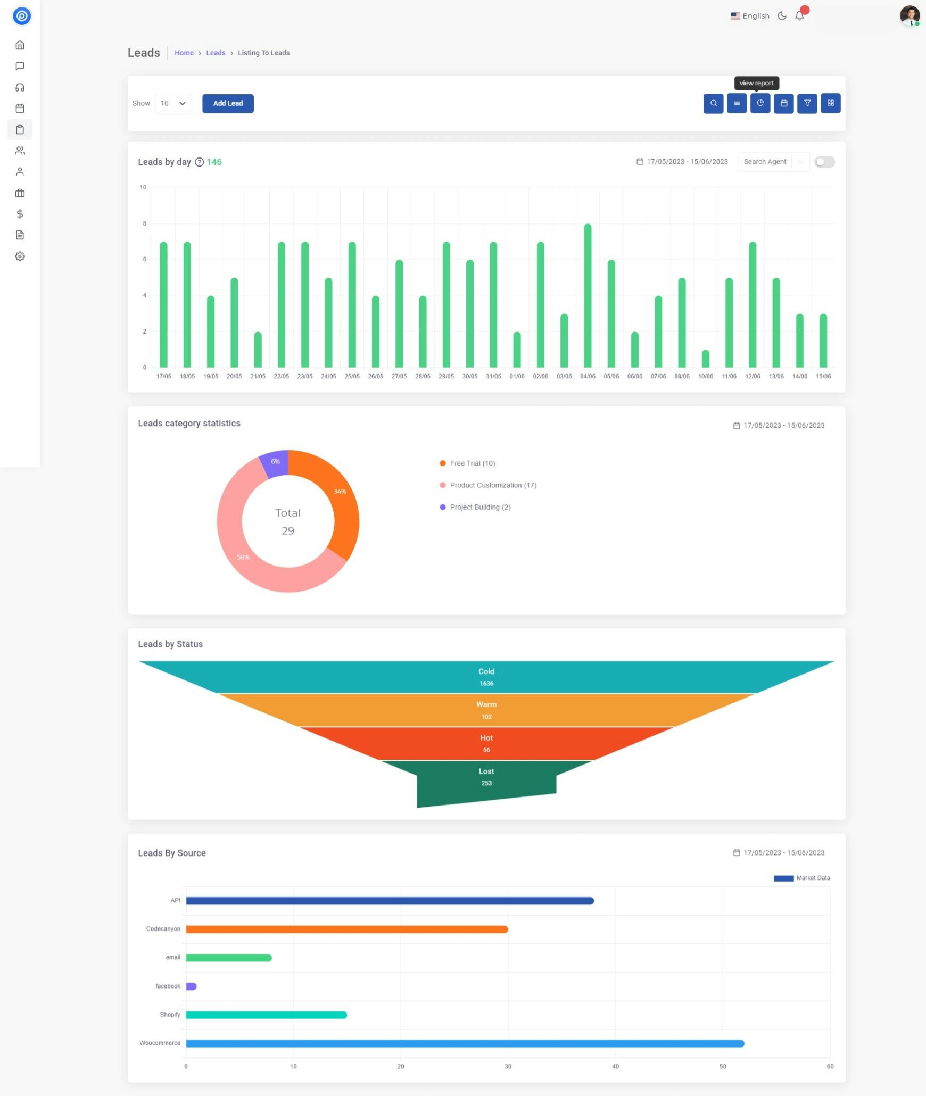Viewport: 926px width, 1096px height.
Task: Toggle Free Trial legend item
Action: (x=467, y=463)
